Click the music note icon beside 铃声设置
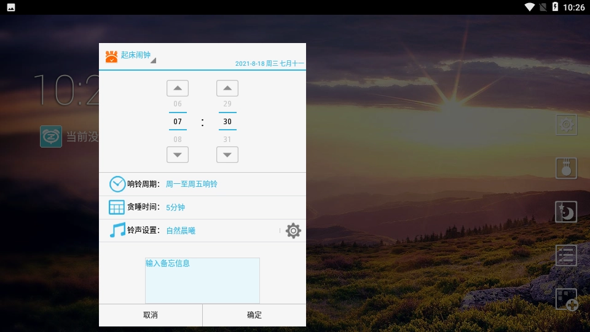 coord(117,231)
